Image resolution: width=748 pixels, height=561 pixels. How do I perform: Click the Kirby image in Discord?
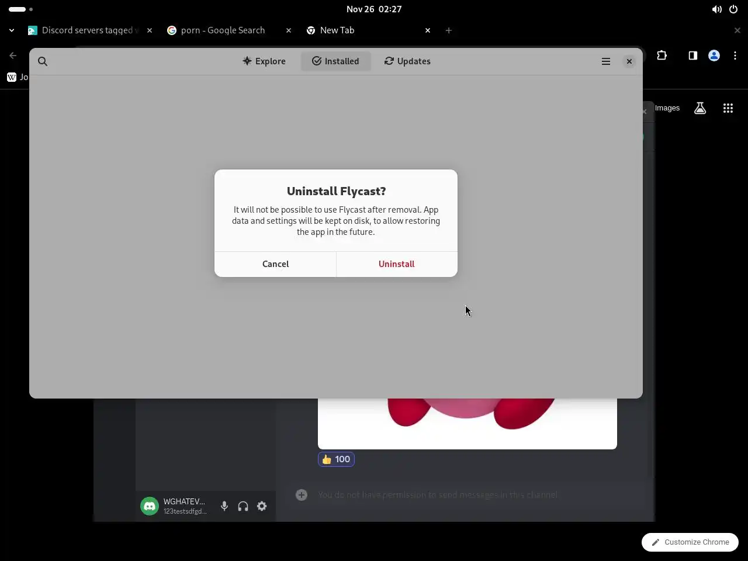(467, 424)
